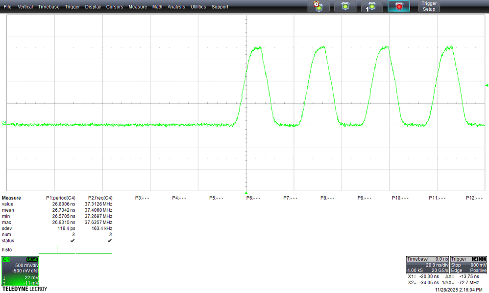The image size is (489, 293).
Task: Select the P2:freq(C4) measurement column header
Action: (100, 198)
